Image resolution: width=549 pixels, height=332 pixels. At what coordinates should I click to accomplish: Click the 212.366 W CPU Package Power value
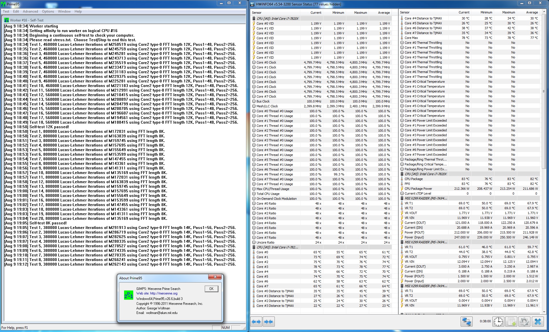[461, 189]
